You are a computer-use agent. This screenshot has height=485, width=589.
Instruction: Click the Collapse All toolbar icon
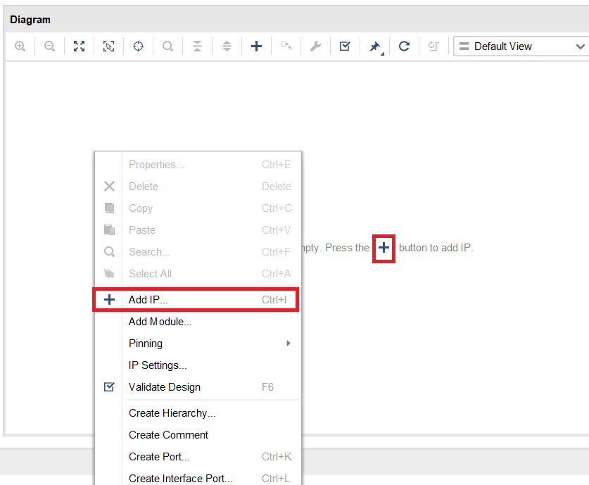(197, 46)
